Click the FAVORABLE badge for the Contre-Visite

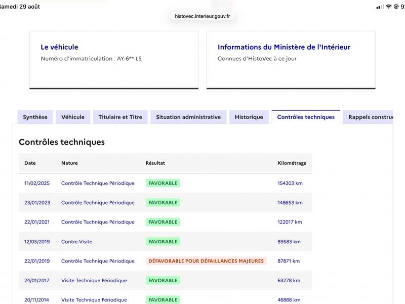pyautogui.click(x=163, y=242)
